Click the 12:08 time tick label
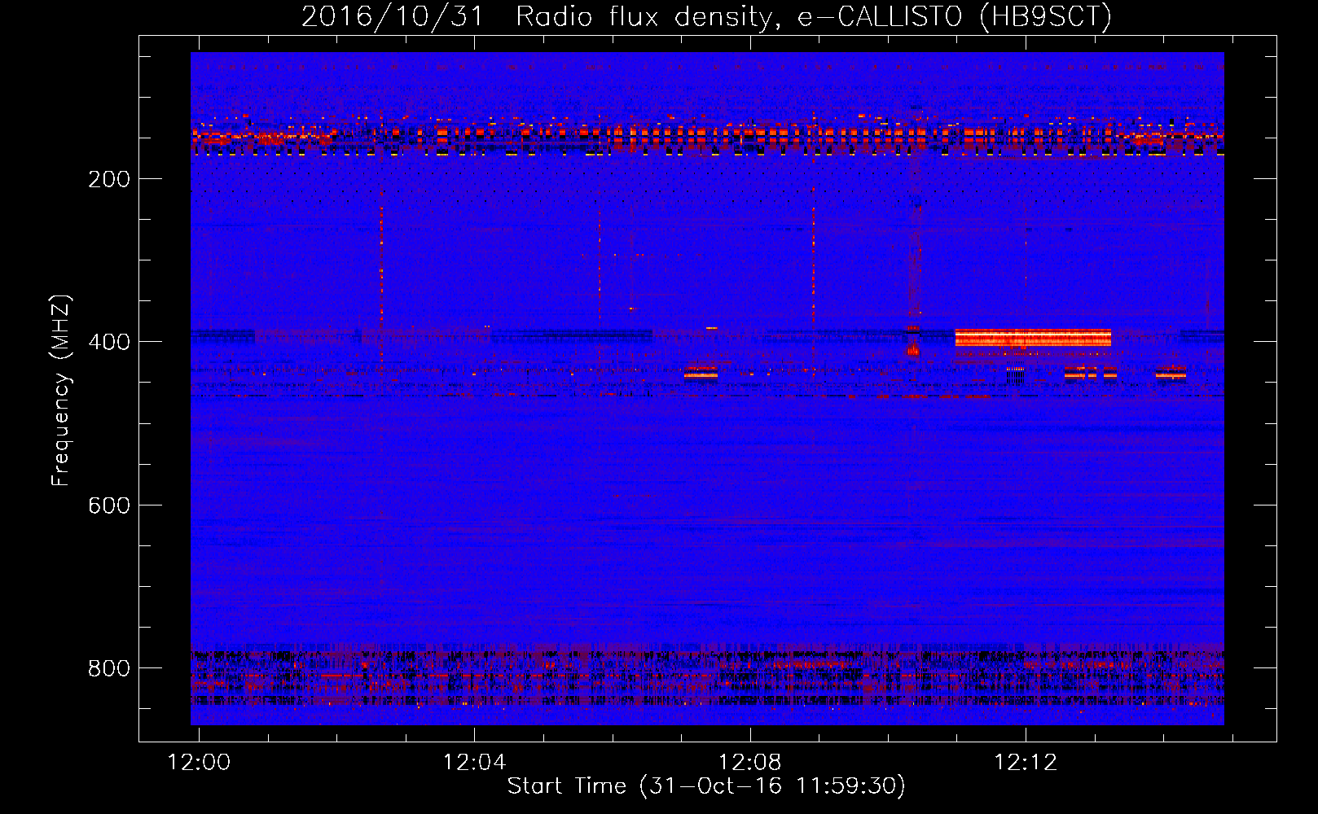Image resolution: width=1318 pixels, height=814 pixels. (749, 762)
